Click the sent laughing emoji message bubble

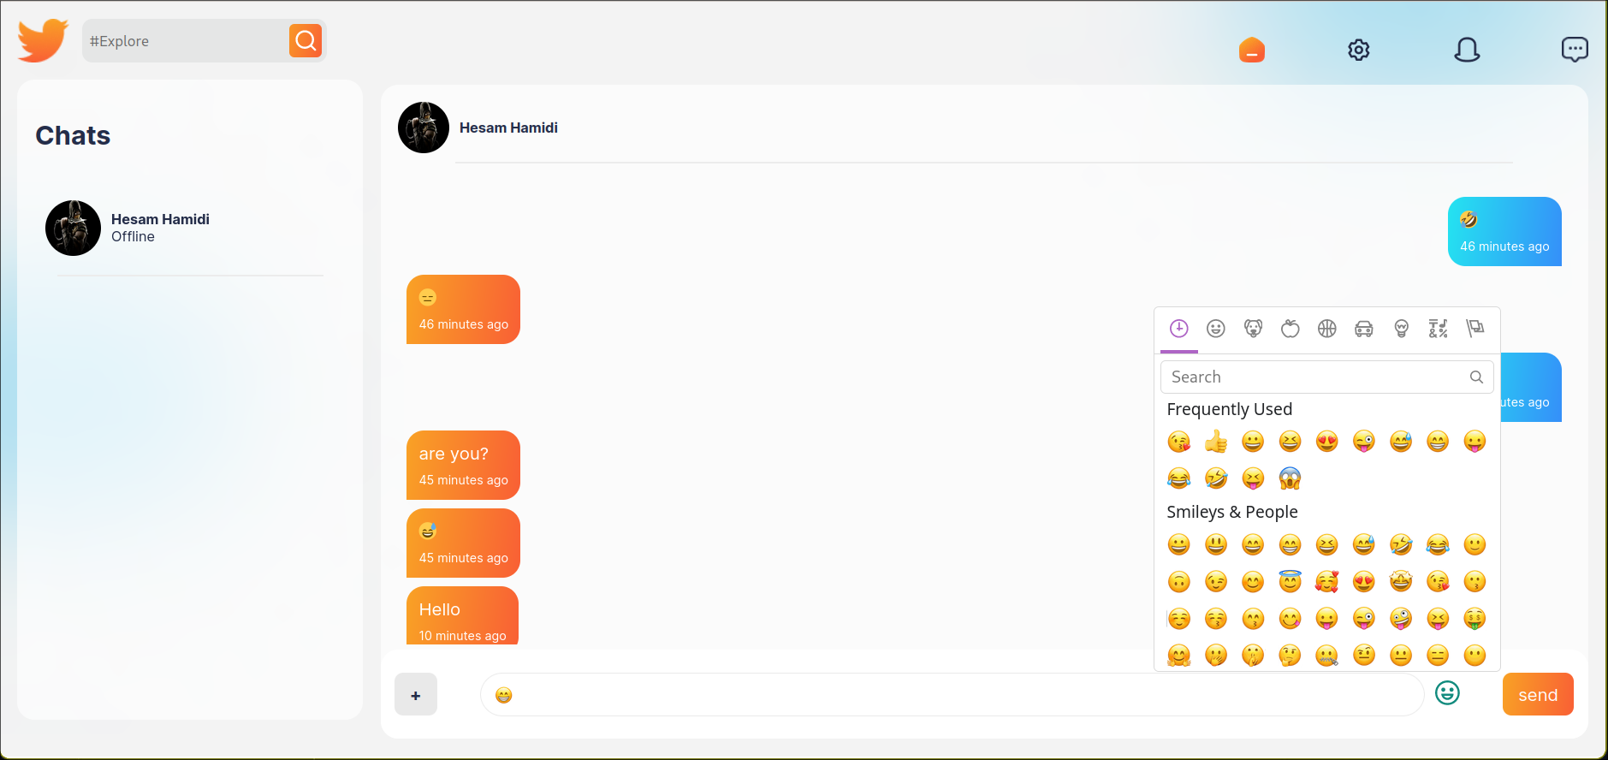click(1504, 232)
